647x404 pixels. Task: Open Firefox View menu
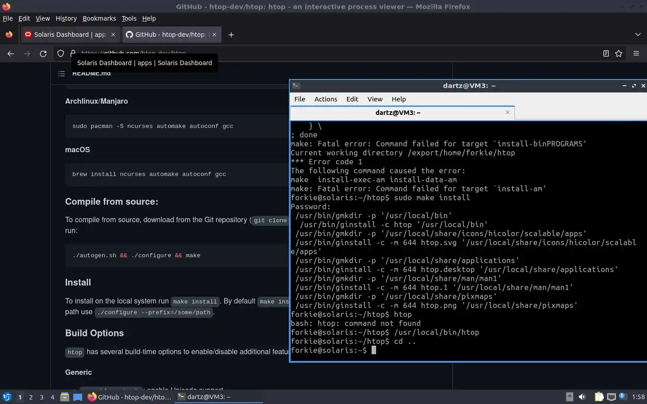click(x=43, y=18)
